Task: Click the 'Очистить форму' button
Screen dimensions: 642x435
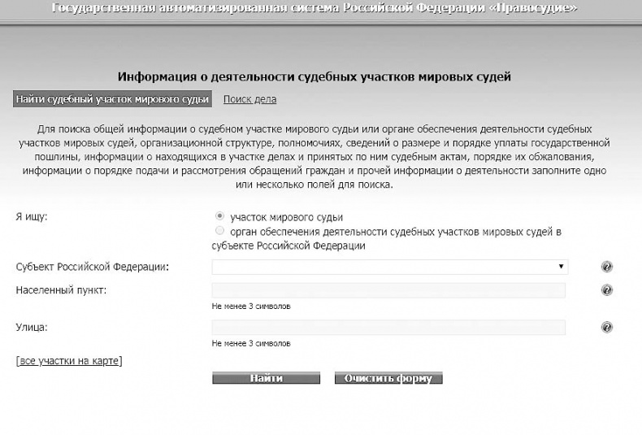Action: pos(388,379)
